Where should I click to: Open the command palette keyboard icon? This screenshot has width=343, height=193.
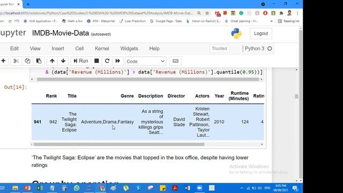pos(175,61)
